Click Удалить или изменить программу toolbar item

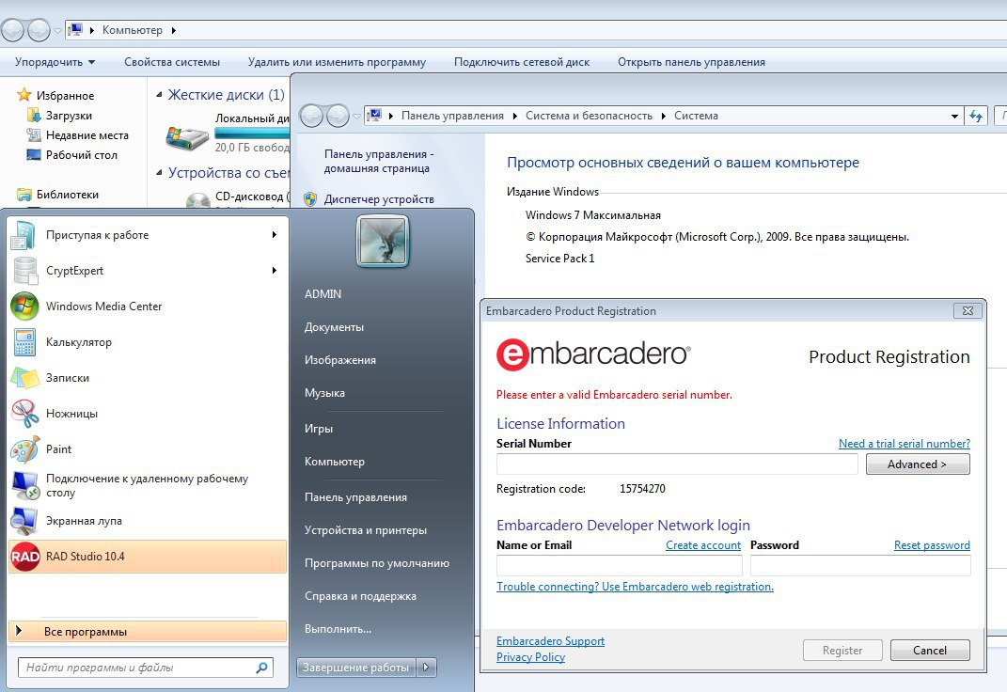[x=338, y=62]
